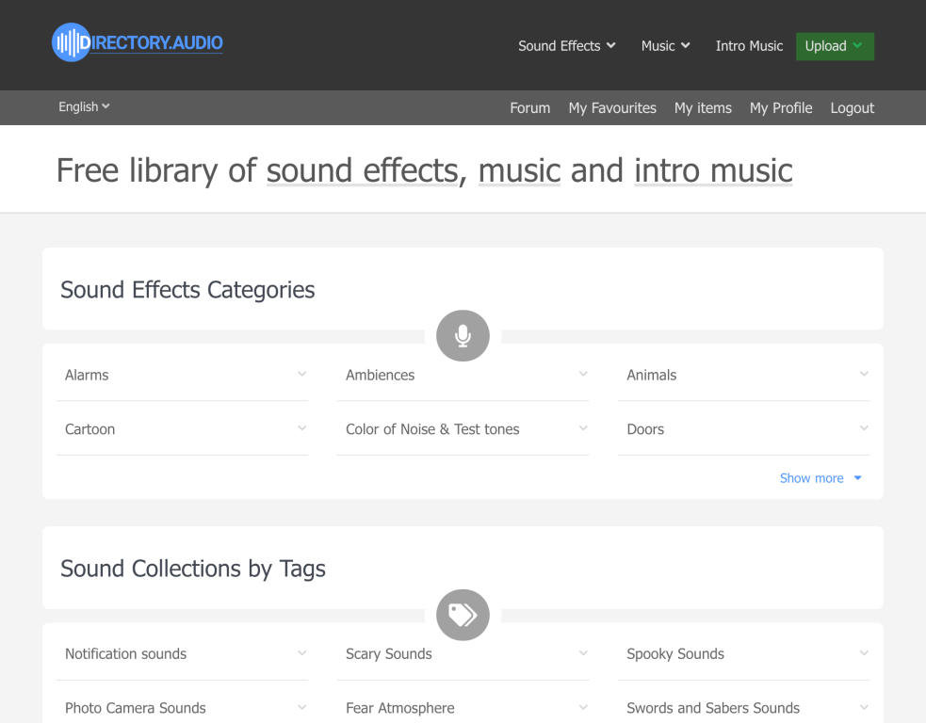The height and width of the screenshot is (723, 926).
Task: Open My Favourites page
Action: 611,108
